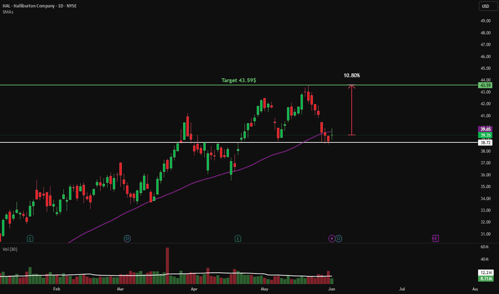Open the dividend marker near March
Image resolution: width=499 pixels, height=294 pixels.
(127, 238)
